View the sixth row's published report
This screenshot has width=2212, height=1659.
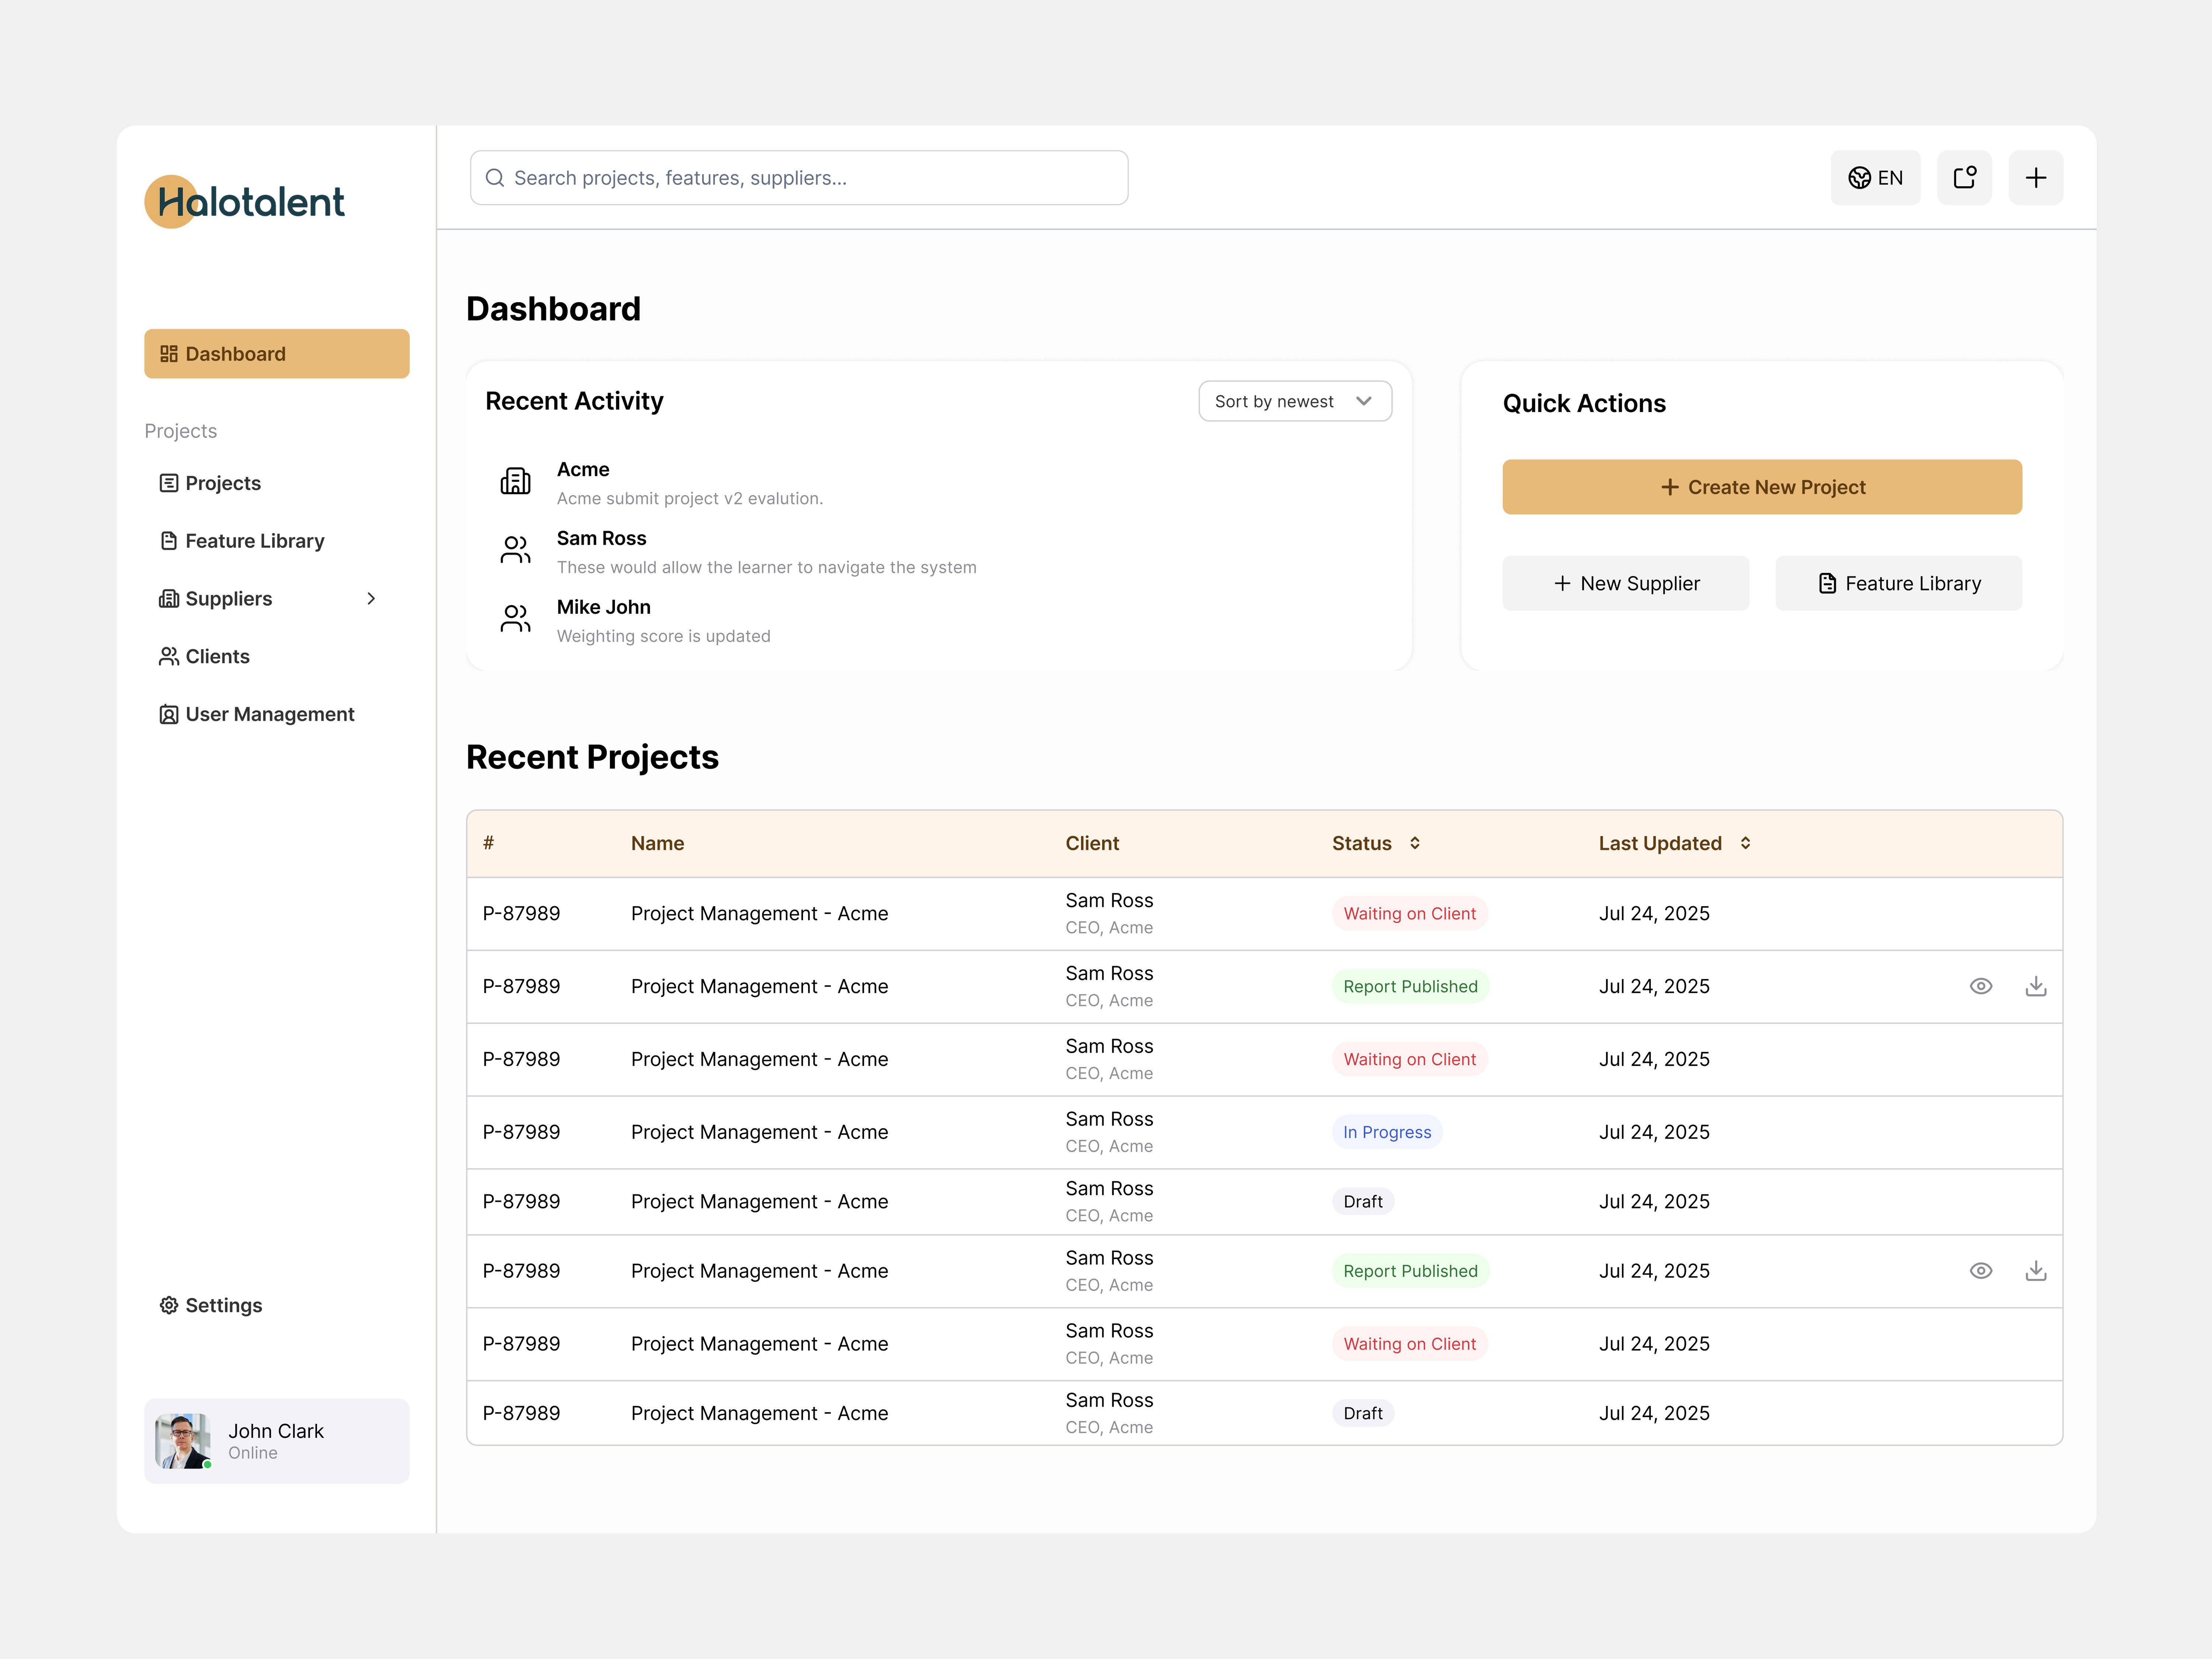click(x=1980, y=1271)
